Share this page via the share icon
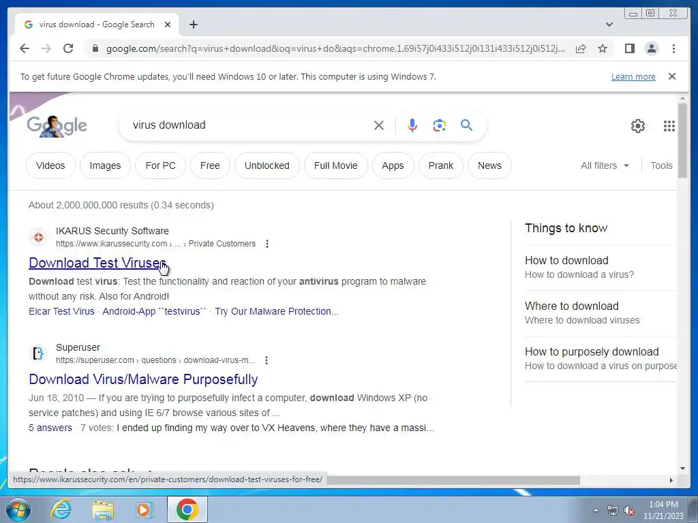Screen dimensions: 698x523 pyautogui.click(x=581, y=48)
